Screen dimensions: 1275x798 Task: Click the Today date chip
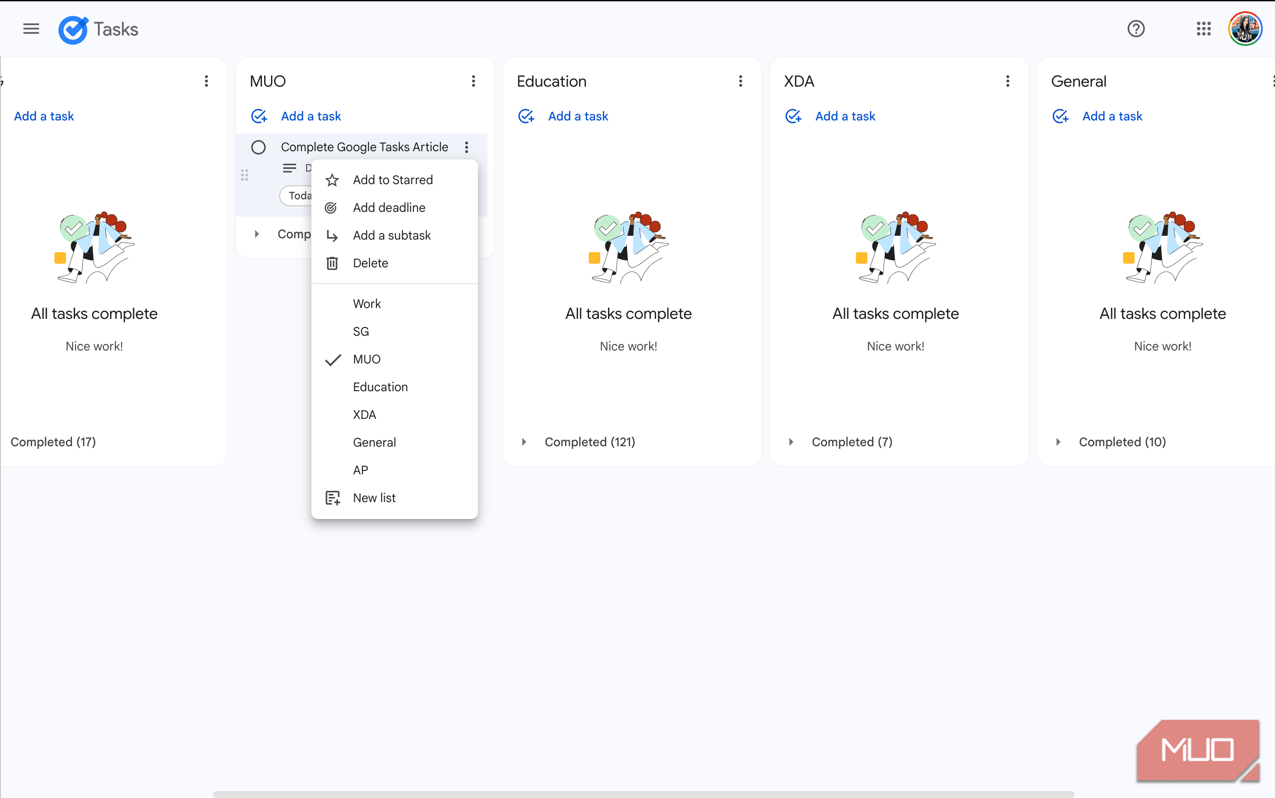296,196
